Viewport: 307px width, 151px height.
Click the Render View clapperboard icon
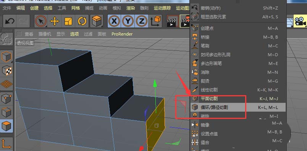[x=173, y=21]
